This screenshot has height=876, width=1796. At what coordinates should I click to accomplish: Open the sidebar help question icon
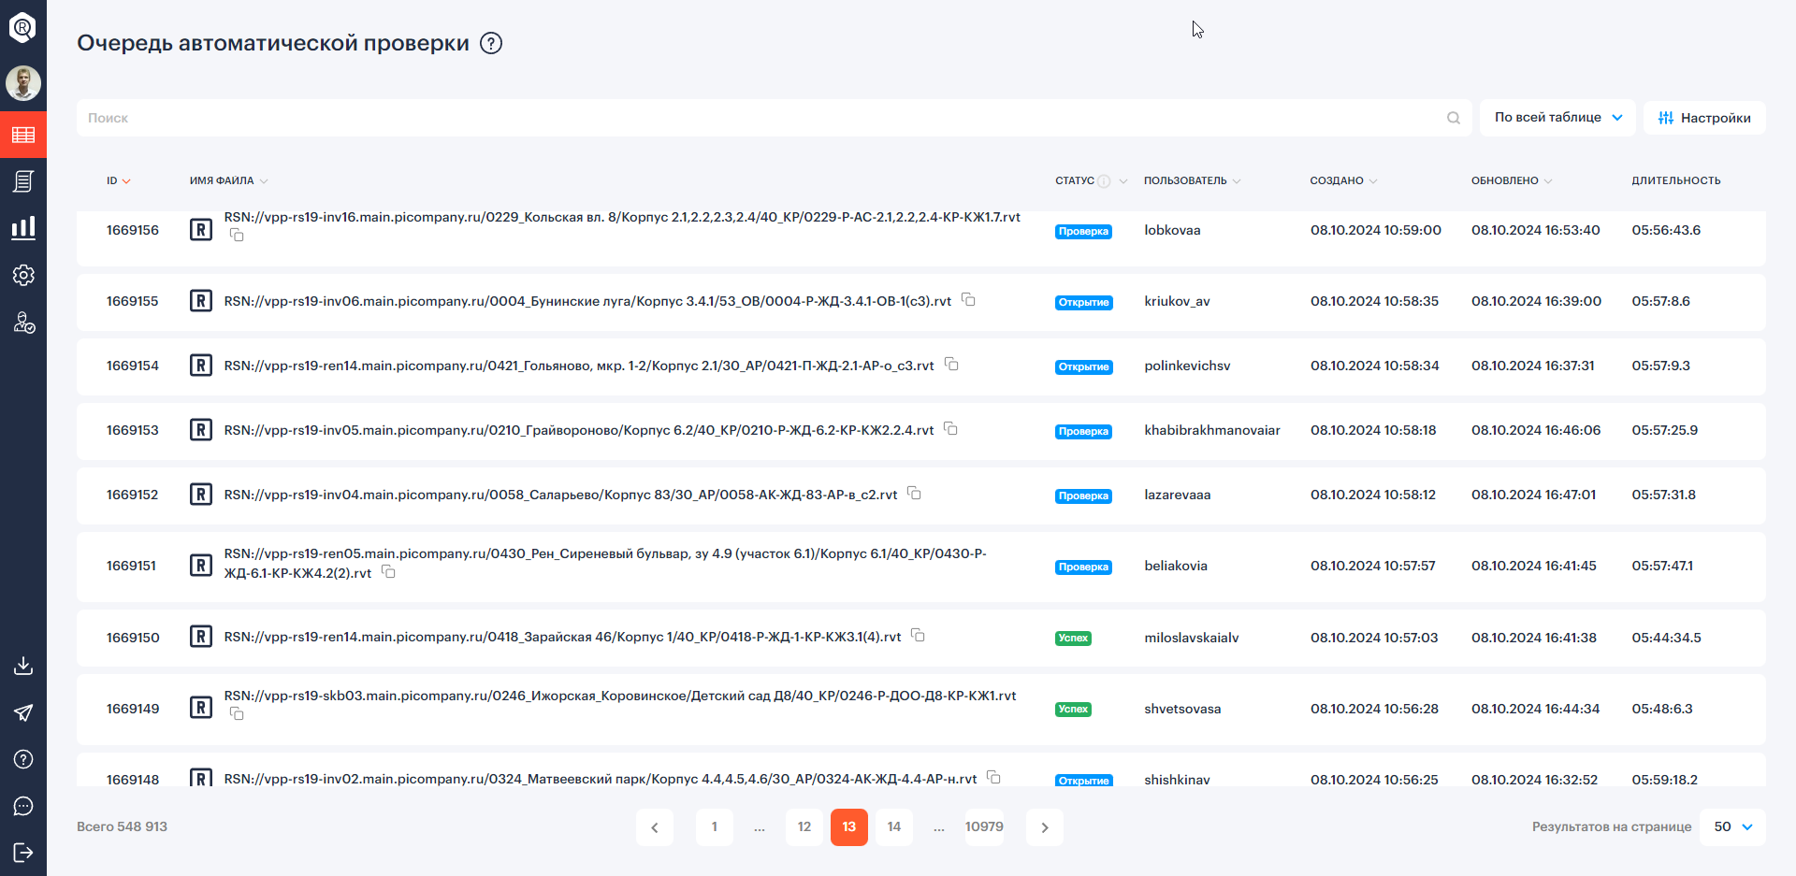[23, 759]
